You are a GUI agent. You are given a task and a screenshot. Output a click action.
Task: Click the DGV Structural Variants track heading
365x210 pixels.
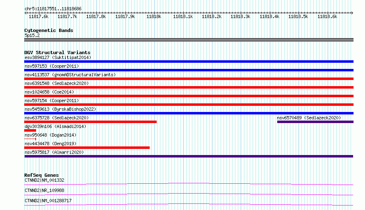tap(57, 52)
